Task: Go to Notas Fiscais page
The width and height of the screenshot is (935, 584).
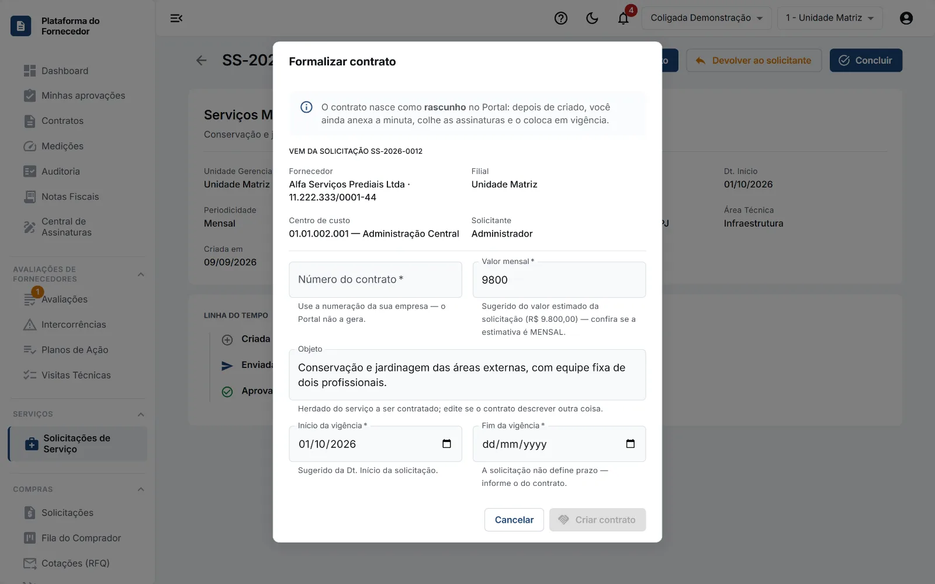Action: point(78,197)
